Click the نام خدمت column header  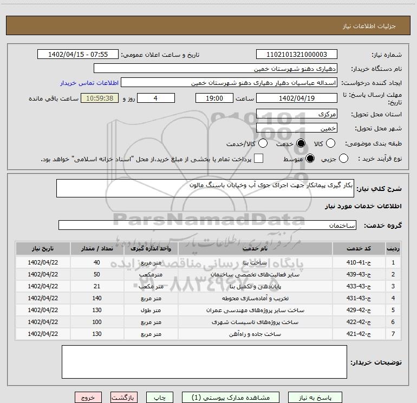pos(255,248)
